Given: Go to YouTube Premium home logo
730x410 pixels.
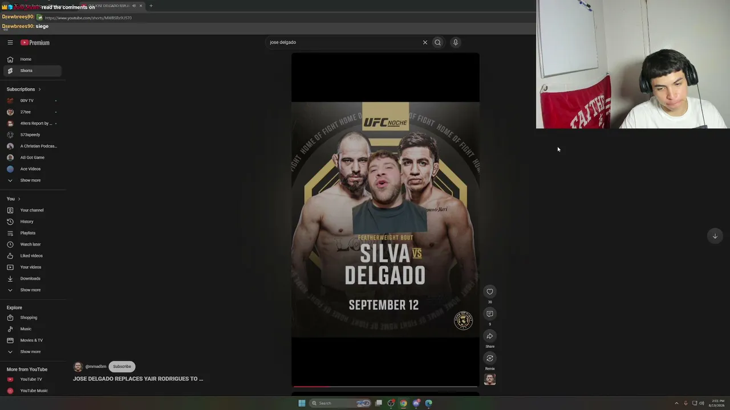Looking at the screenshot, I should click(35, 43).
